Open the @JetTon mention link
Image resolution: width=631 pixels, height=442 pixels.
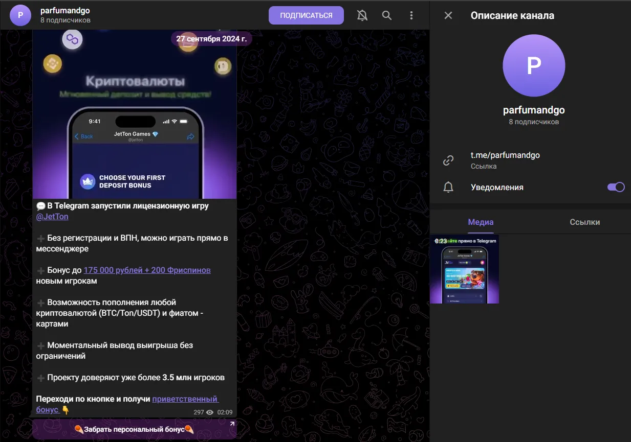[52, 217]
